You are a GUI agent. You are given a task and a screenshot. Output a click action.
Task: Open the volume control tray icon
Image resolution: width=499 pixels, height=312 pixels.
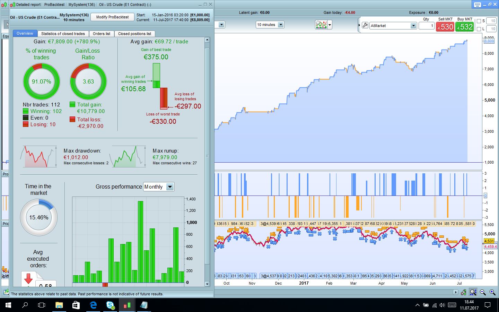[x=442, y=305]
